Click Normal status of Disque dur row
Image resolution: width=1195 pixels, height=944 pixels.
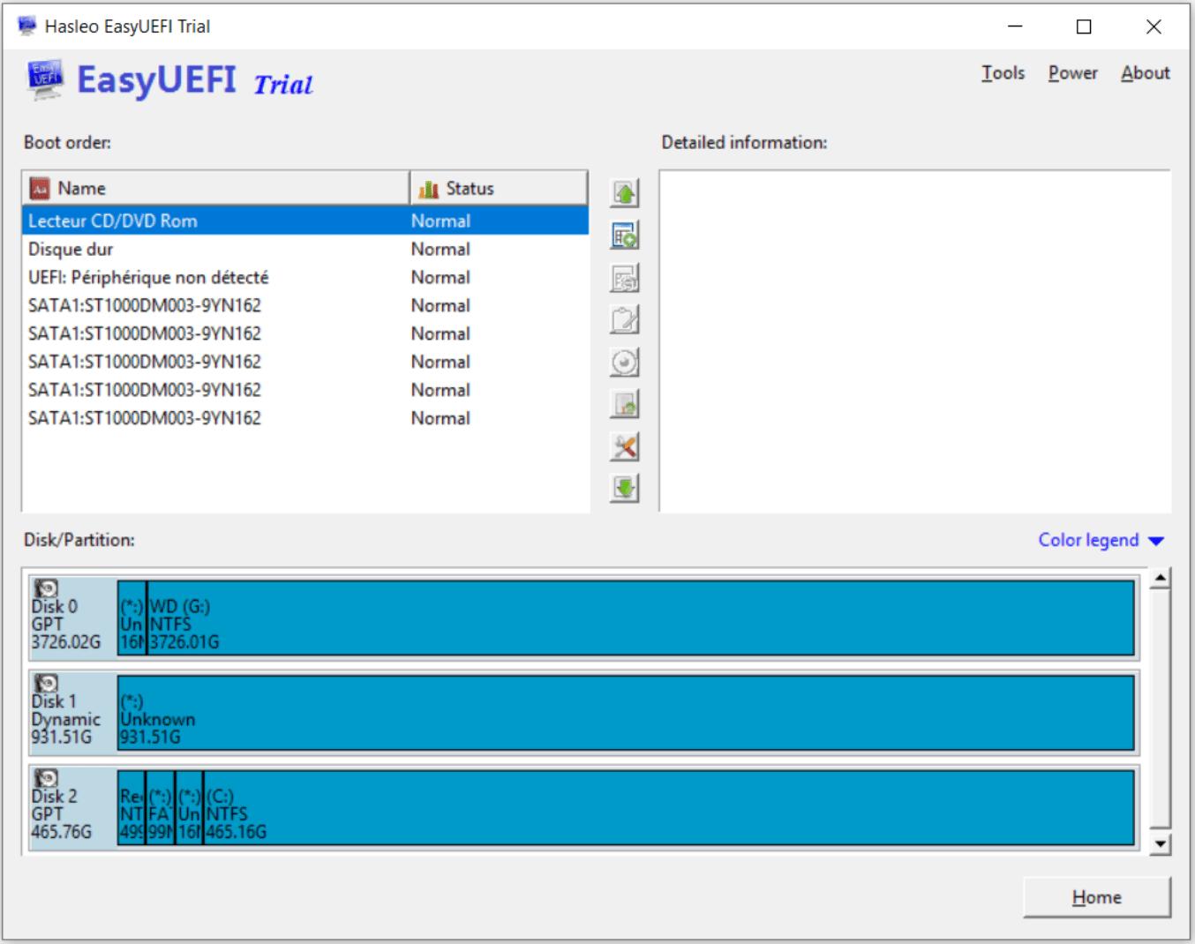440,249
